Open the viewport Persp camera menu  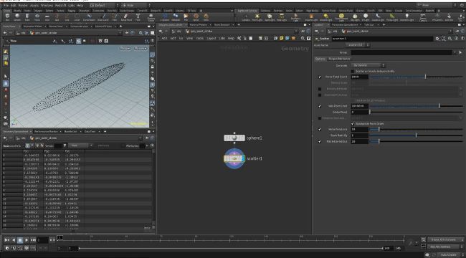click(x=125, y=48)
